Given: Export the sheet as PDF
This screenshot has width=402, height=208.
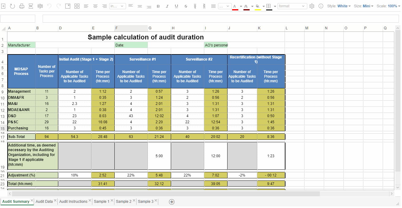Looking at the screenshot, I should click(x=31, y=6).
